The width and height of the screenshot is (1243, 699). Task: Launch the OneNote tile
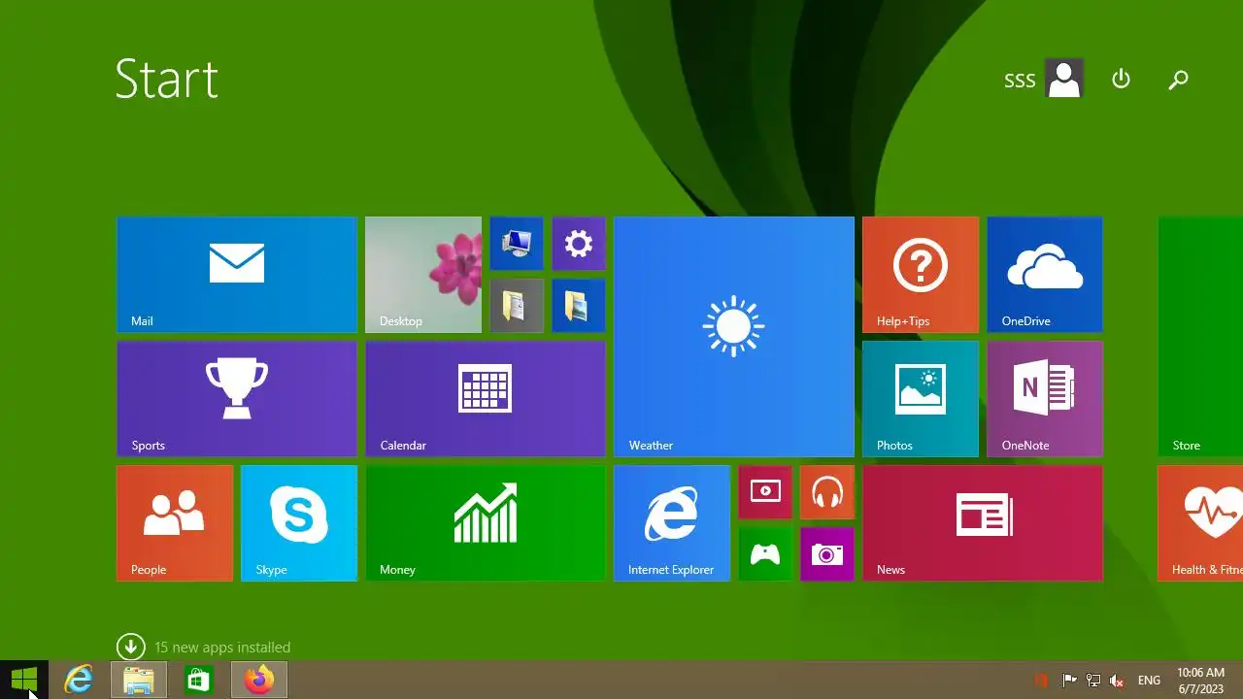(x=1045, y=399)
